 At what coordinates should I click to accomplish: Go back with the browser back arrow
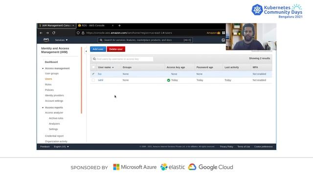pyautogui.click(x=41, y=33)
